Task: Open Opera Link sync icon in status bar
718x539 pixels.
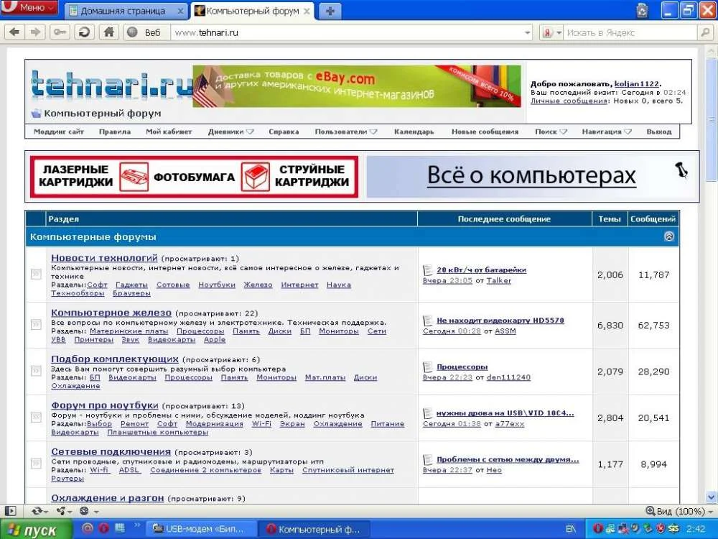Action: [37, 510]
